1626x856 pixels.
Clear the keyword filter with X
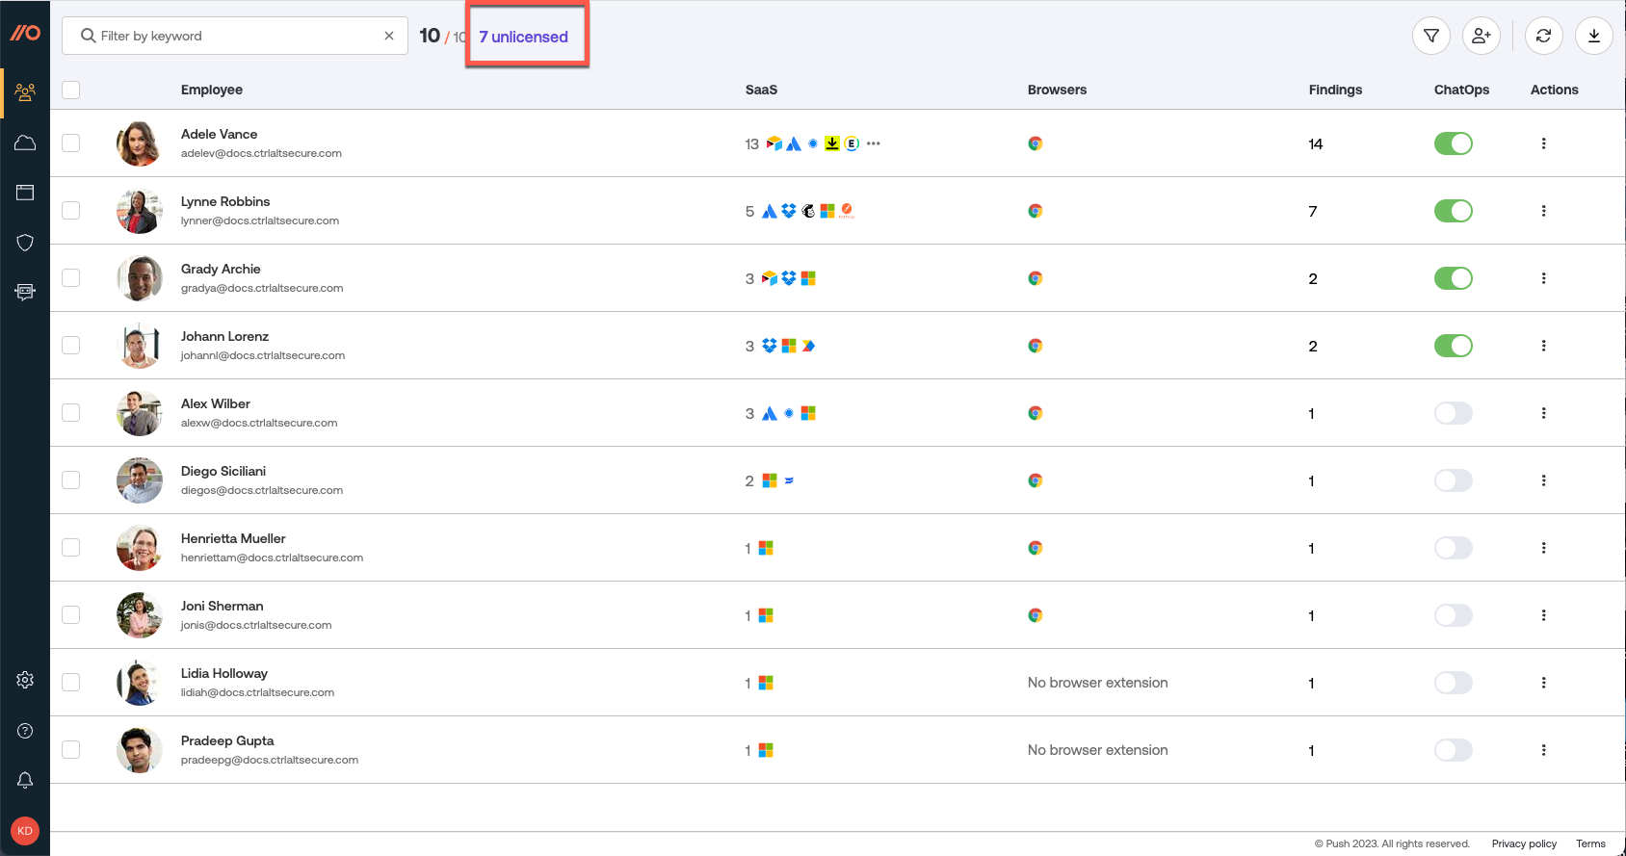point(389,36)
